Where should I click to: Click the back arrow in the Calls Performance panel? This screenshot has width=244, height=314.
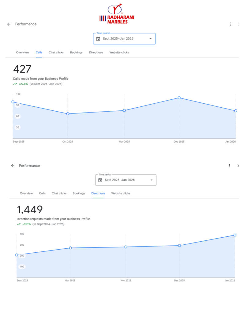click(x=9, y=24)
